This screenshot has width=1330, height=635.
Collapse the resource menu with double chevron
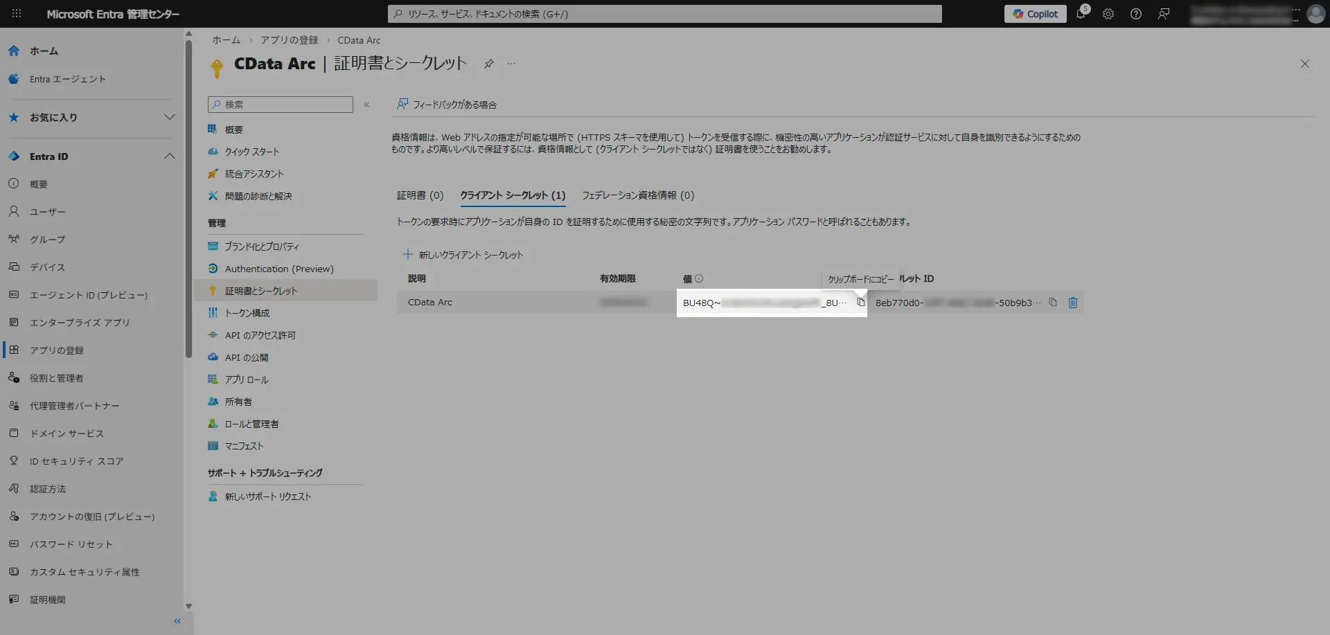pos(366,105)
